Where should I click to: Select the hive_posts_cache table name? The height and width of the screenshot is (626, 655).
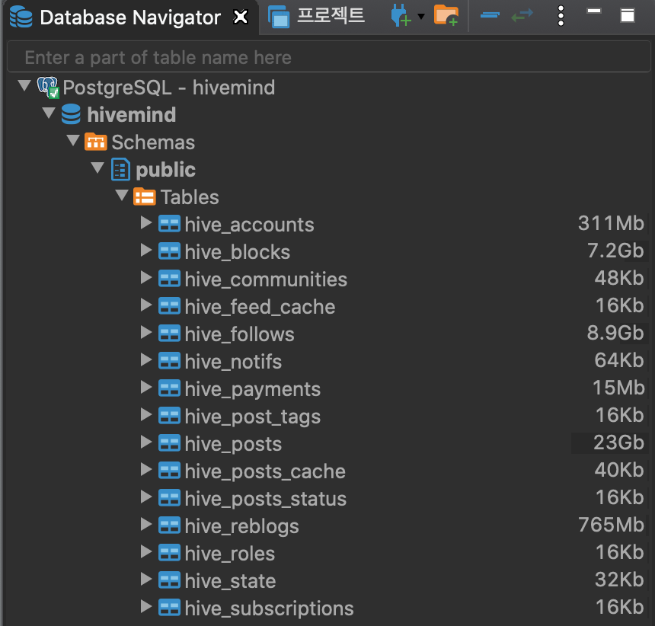pos(265,471)
